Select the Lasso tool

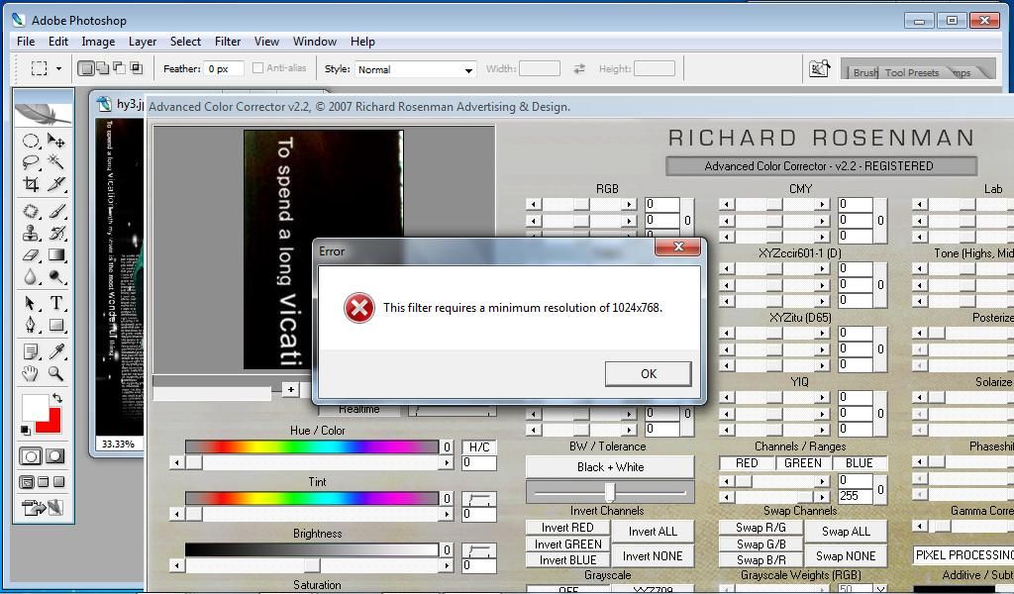[31, 162]
